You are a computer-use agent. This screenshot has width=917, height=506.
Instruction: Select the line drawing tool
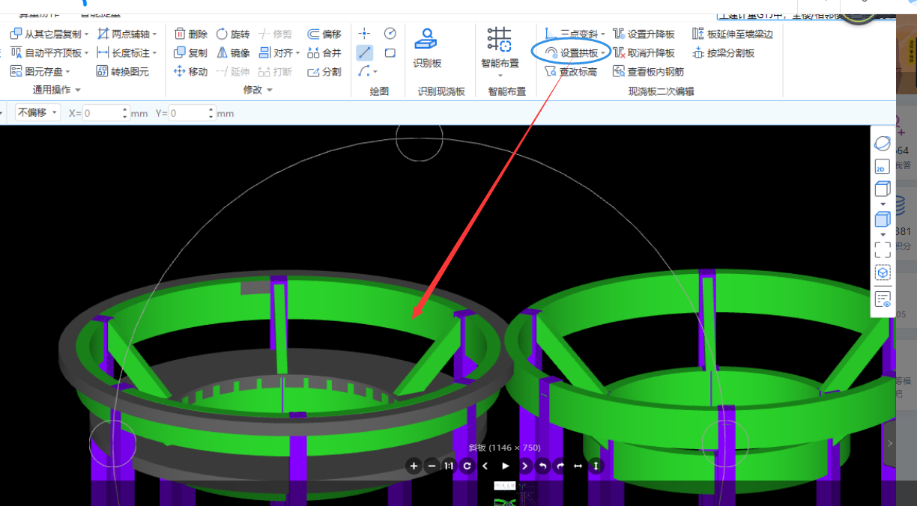pos(365,53)
